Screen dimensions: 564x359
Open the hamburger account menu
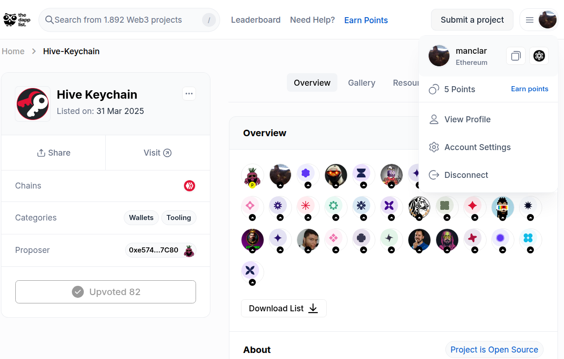(x=530, y=20)
